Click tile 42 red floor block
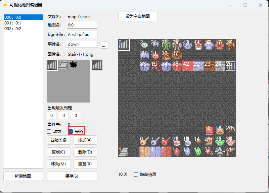 click(188, 66)
